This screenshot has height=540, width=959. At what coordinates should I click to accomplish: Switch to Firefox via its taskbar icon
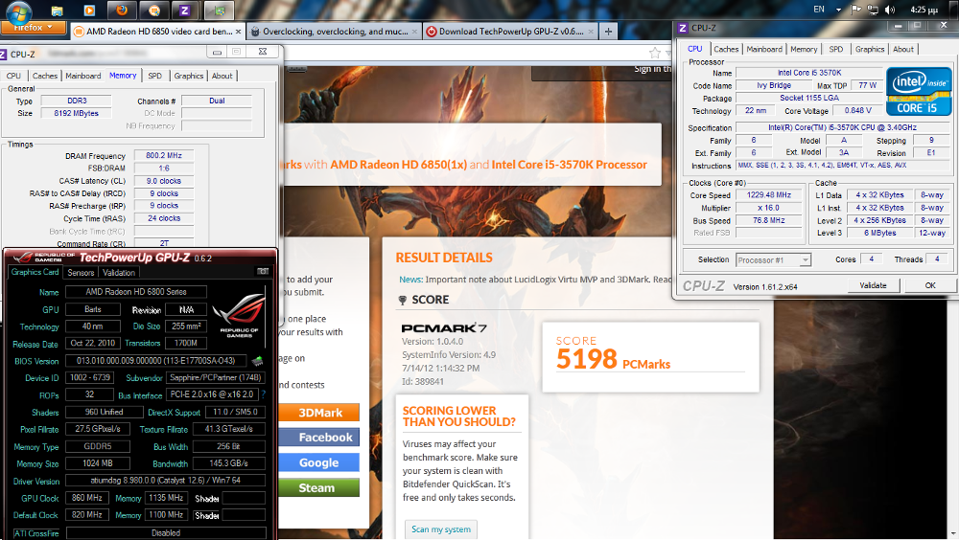click(122, 11)
